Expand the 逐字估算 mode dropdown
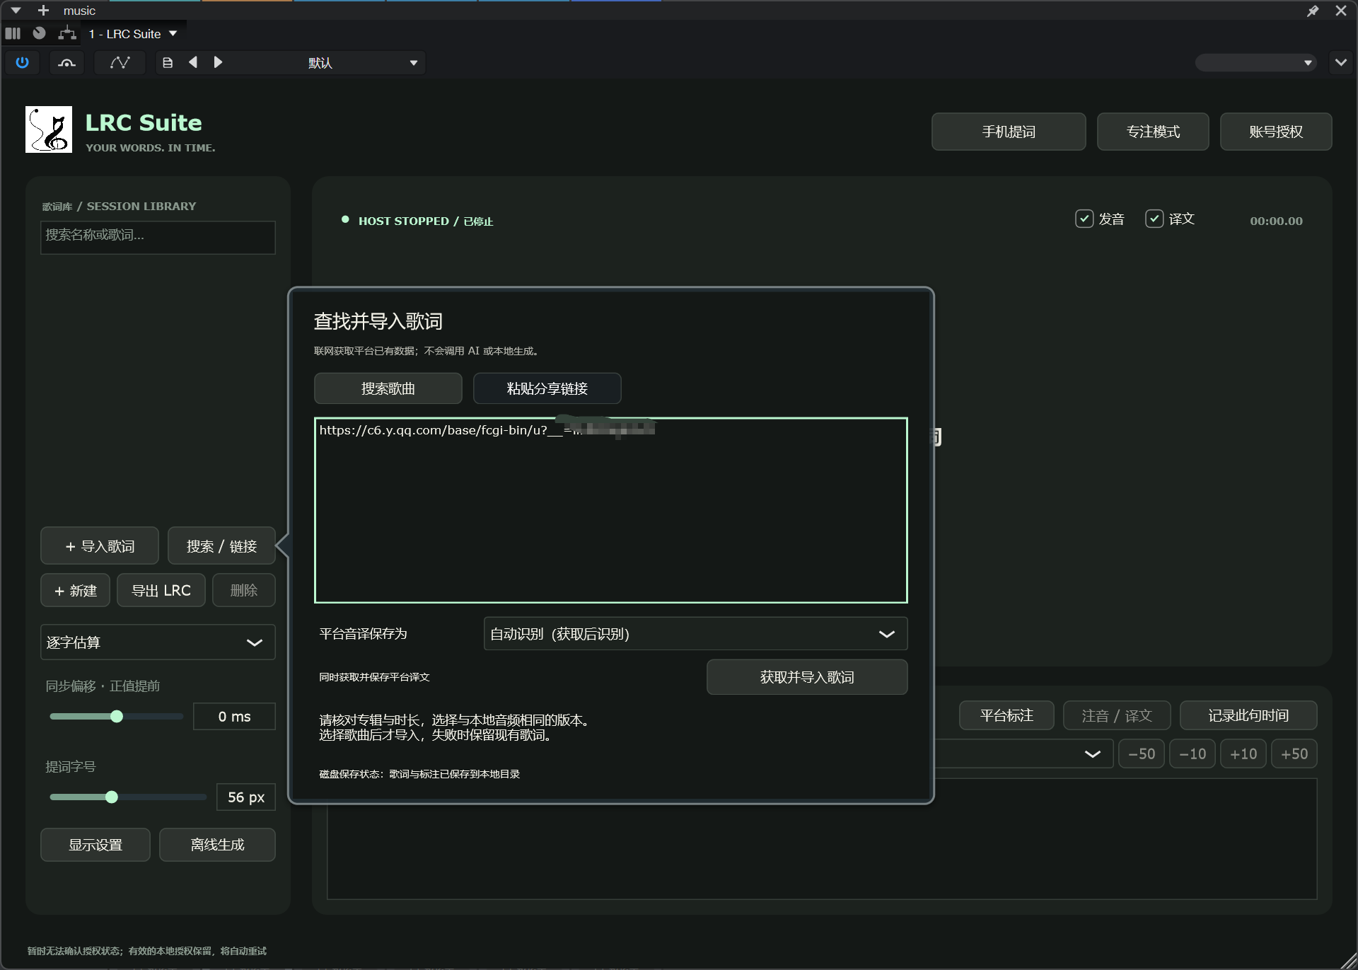 coord(158,642)
